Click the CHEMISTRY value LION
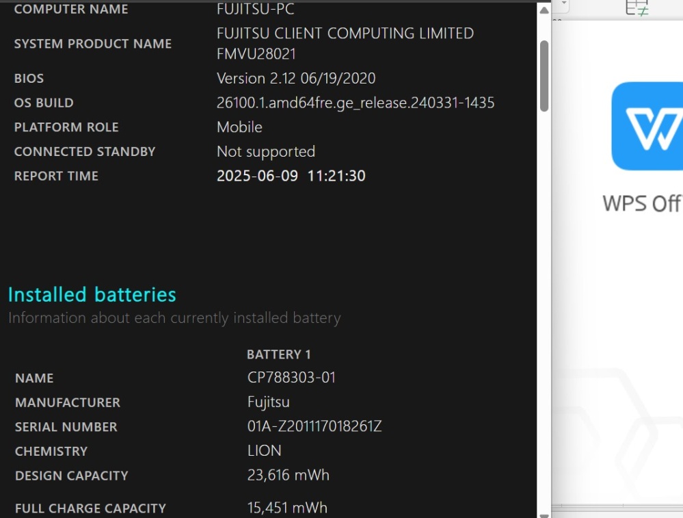 coord(265,450)
